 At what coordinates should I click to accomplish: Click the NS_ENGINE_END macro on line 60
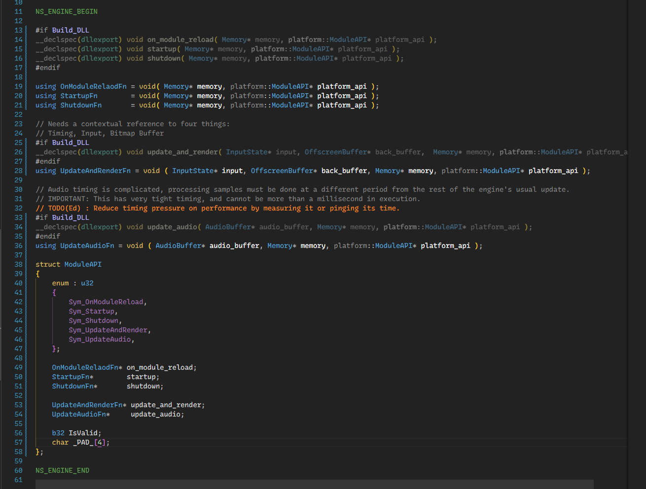tap(63, 470)
